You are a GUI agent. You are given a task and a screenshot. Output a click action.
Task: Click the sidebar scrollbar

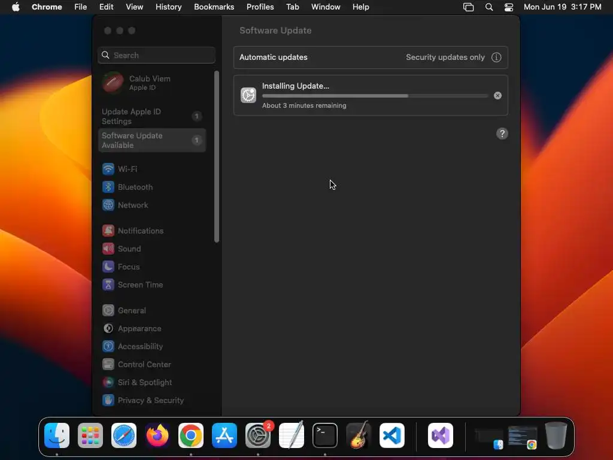pyautogui.click(x=217, y=156)
